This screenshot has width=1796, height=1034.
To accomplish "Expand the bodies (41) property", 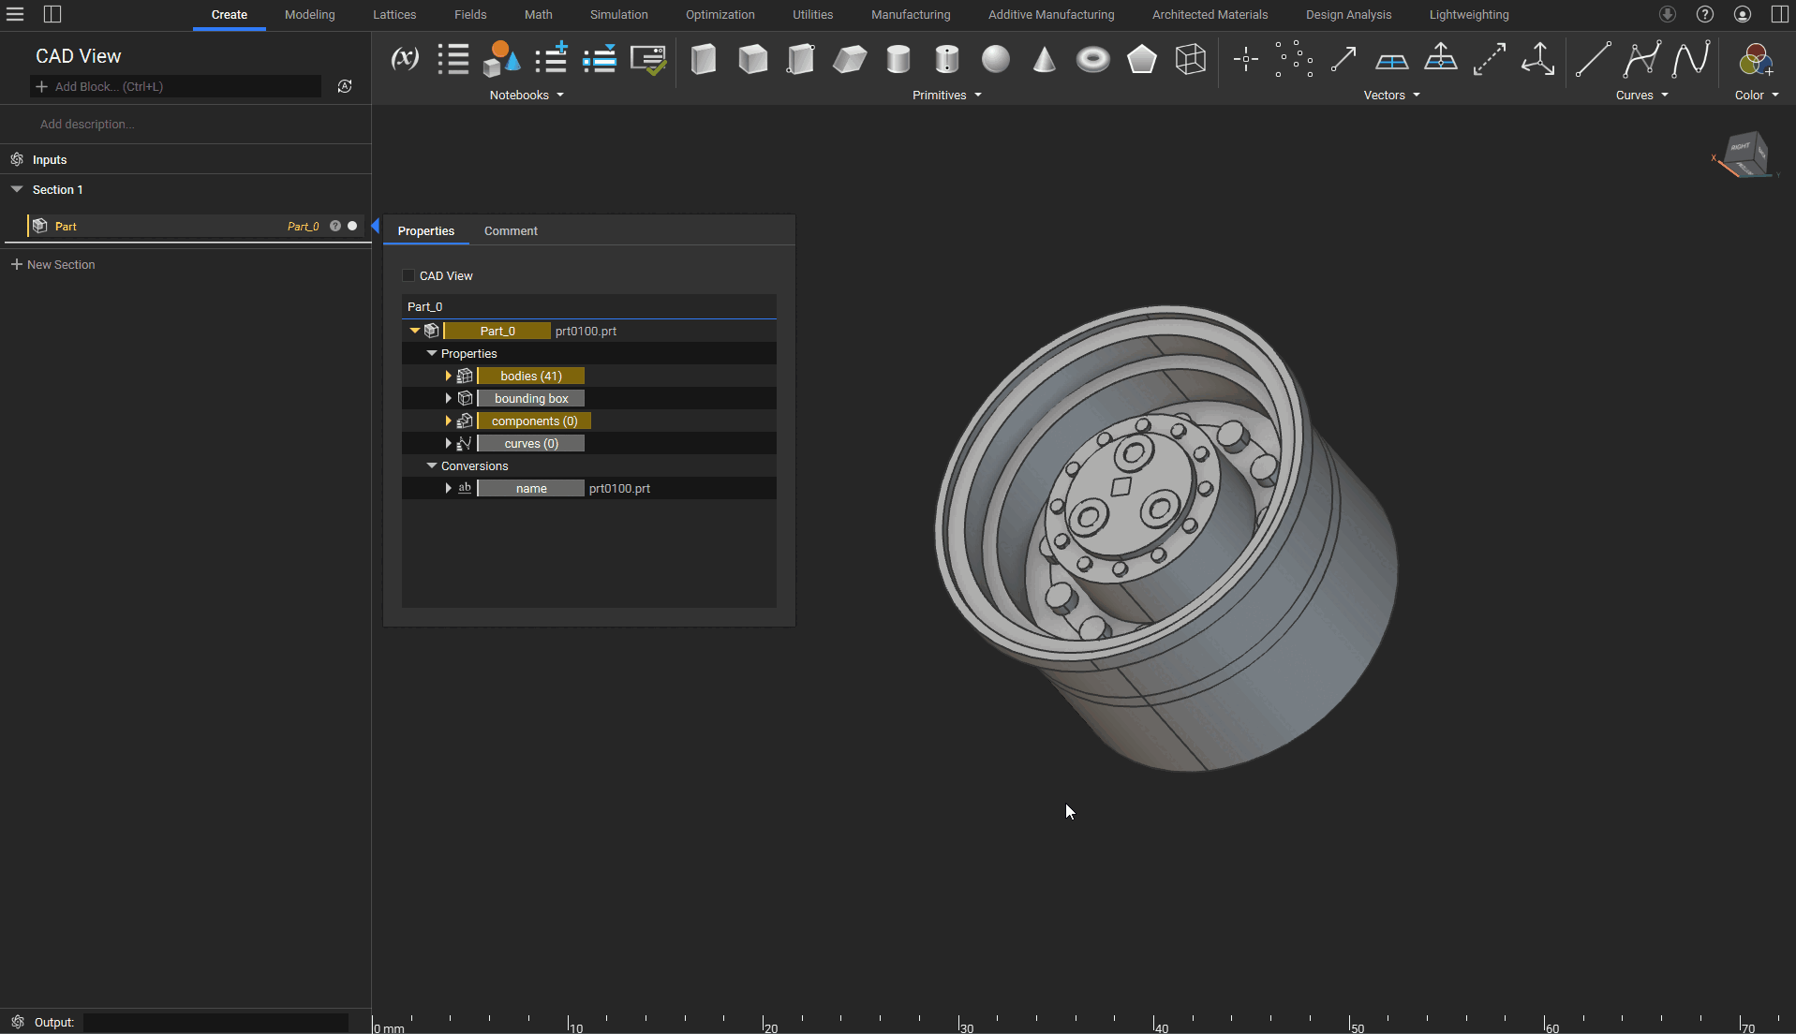I will [x=448, y=376].
